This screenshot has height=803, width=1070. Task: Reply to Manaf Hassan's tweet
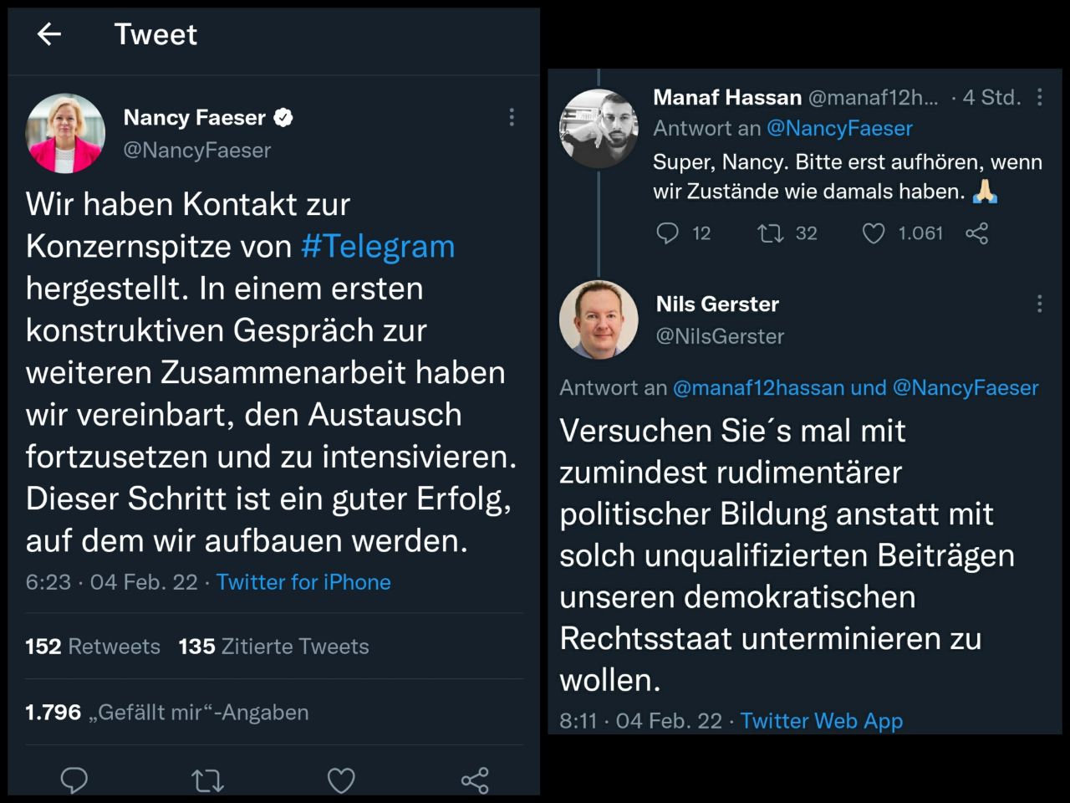667,233
